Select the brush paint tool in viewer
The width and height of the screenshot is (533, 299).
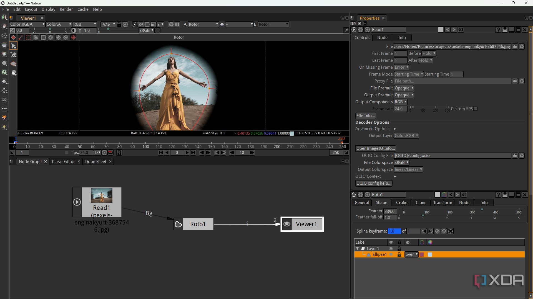click(14, 73)
